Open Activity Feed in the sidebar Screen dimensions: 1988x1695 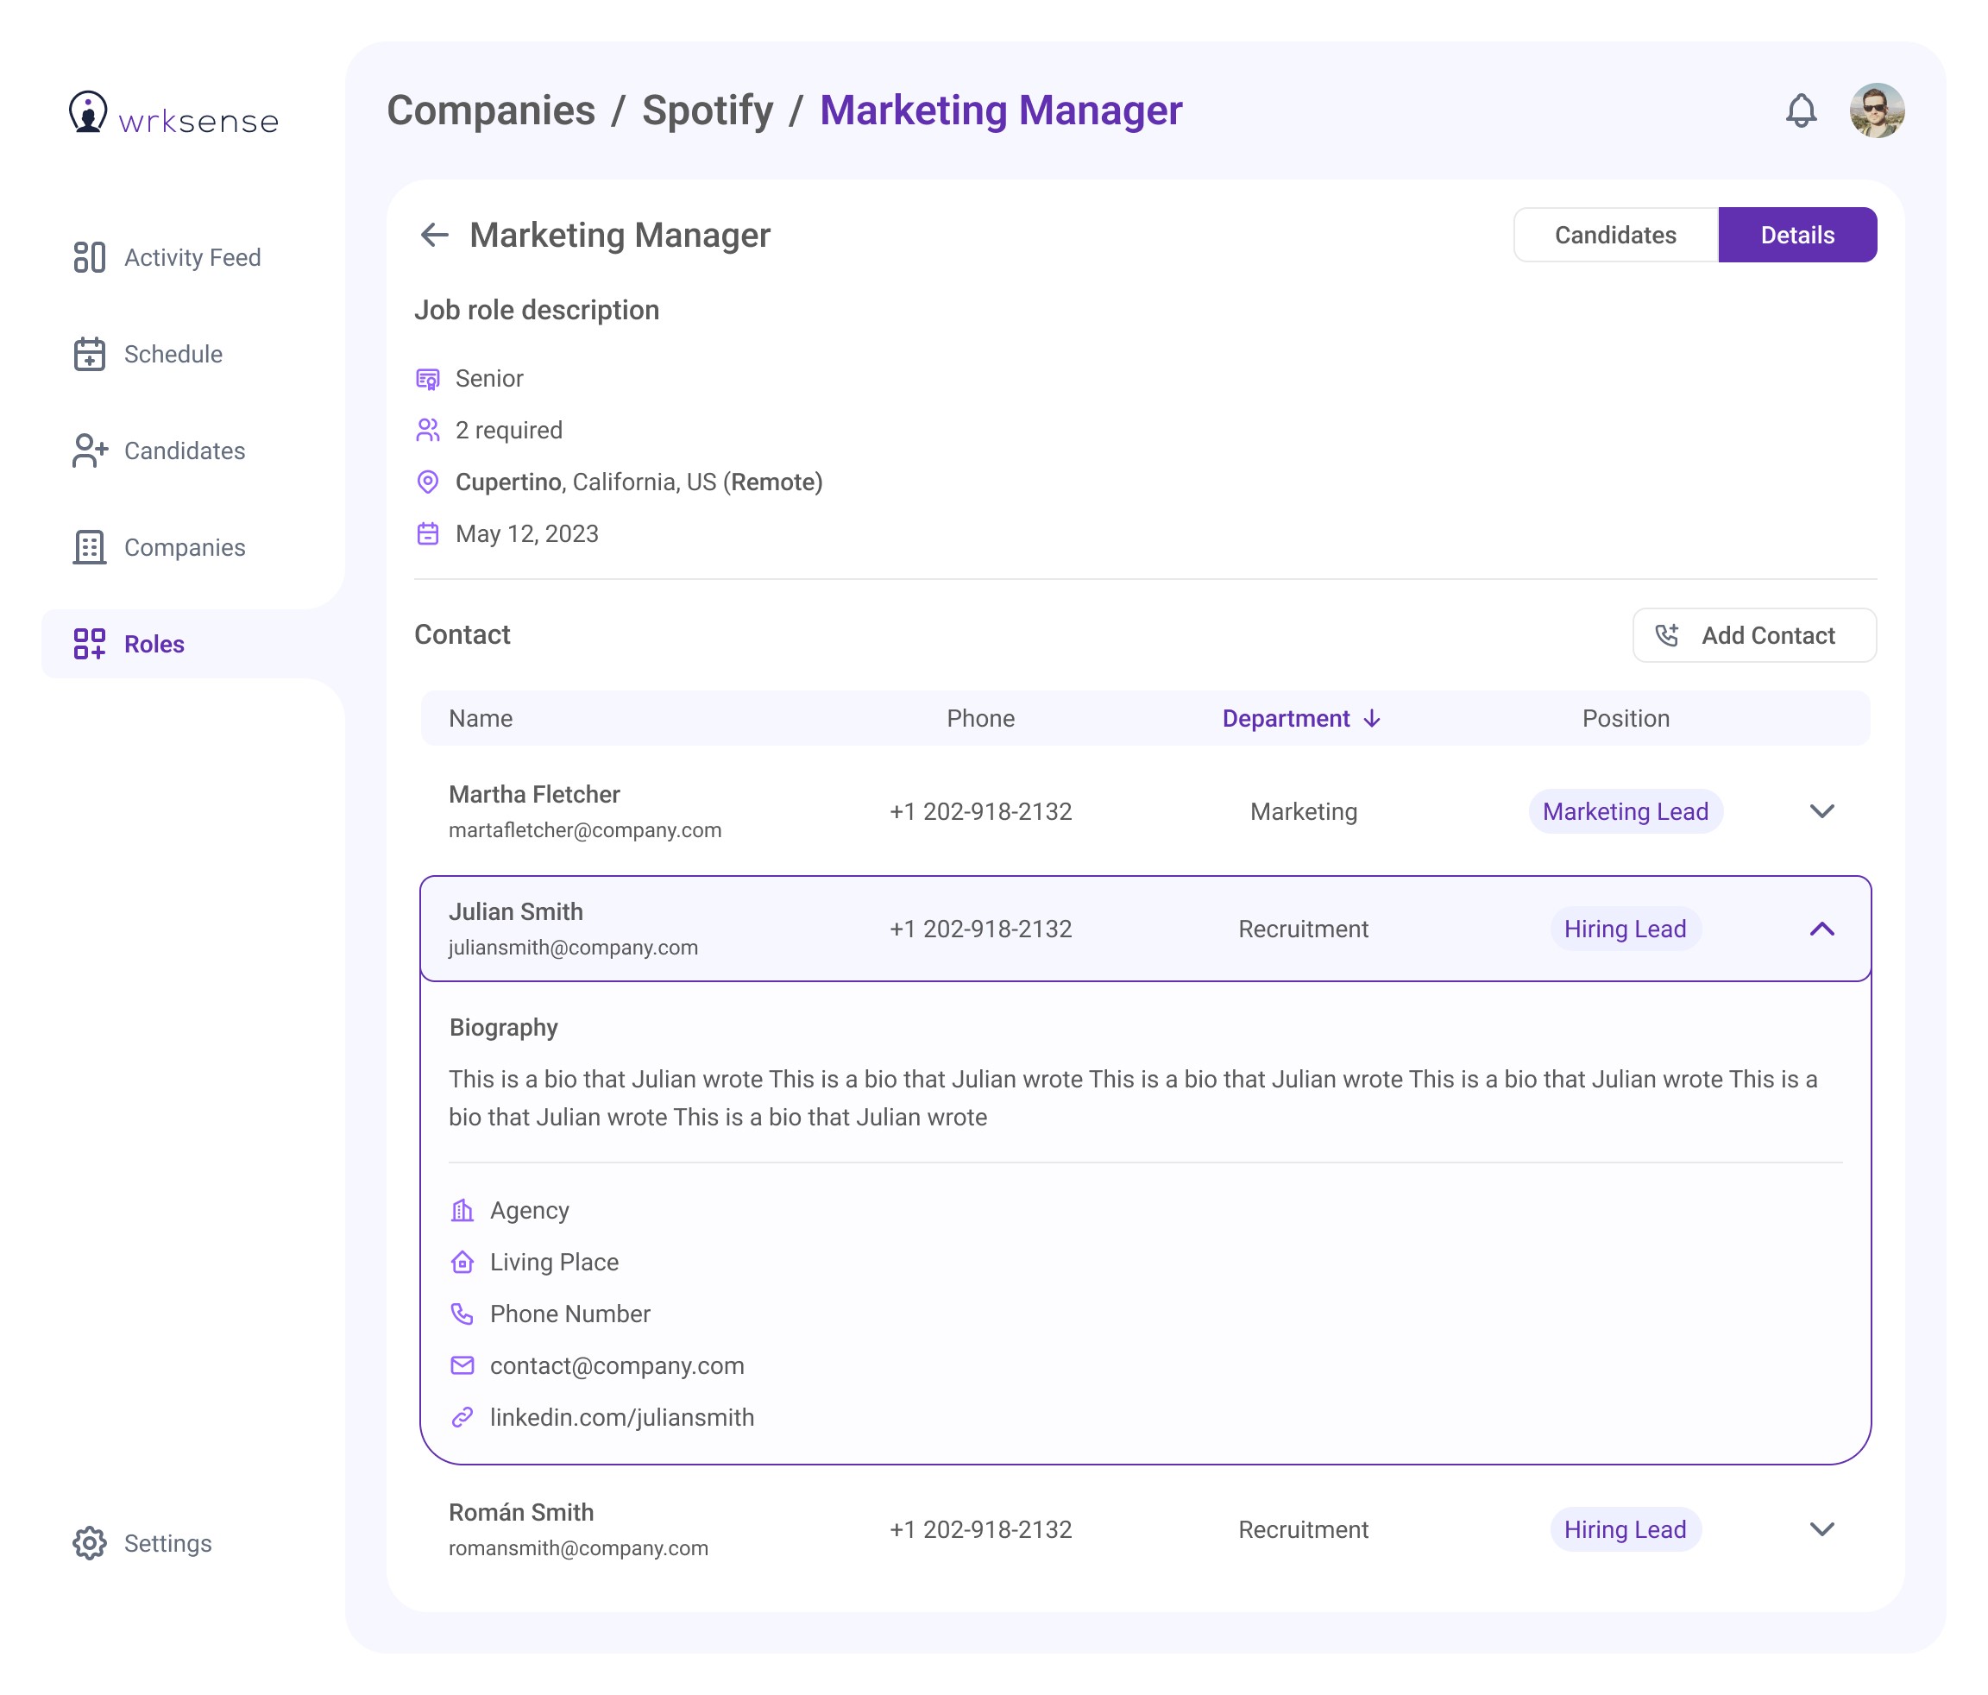[x=168, y=257]
